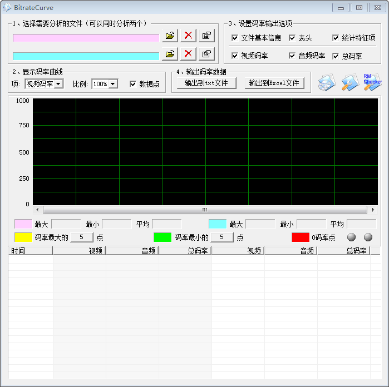Click the yellow 码率最大的 color swatch
The height and width of the screenshot is (387, 389).
pos(23,237)
